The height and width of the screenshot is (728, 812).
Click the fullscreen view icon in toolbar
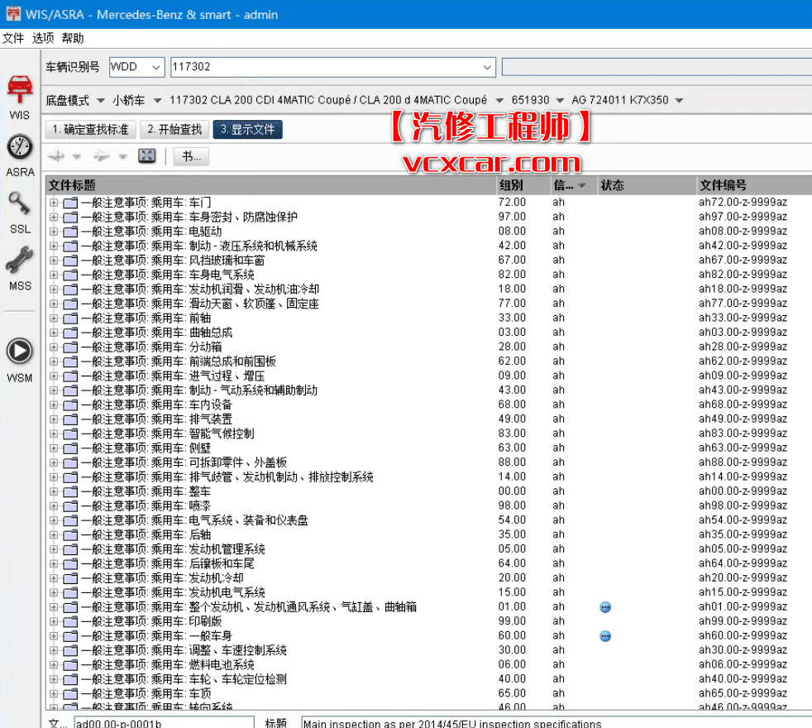click(147, 156)
